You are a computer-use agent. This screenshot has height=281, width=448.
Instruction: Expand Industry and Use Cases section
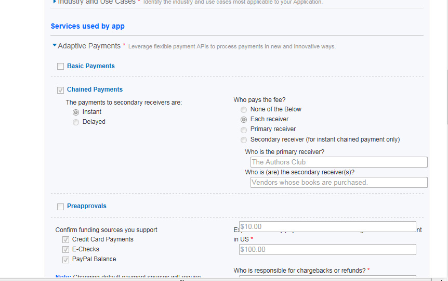pyautogui.click(x=55, y=2)
